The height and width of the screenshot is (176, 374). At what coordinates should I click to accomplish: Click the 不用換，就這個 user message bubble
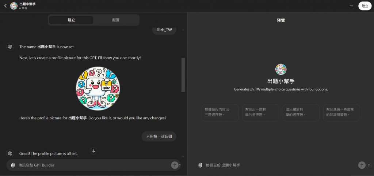pos(159,137)
